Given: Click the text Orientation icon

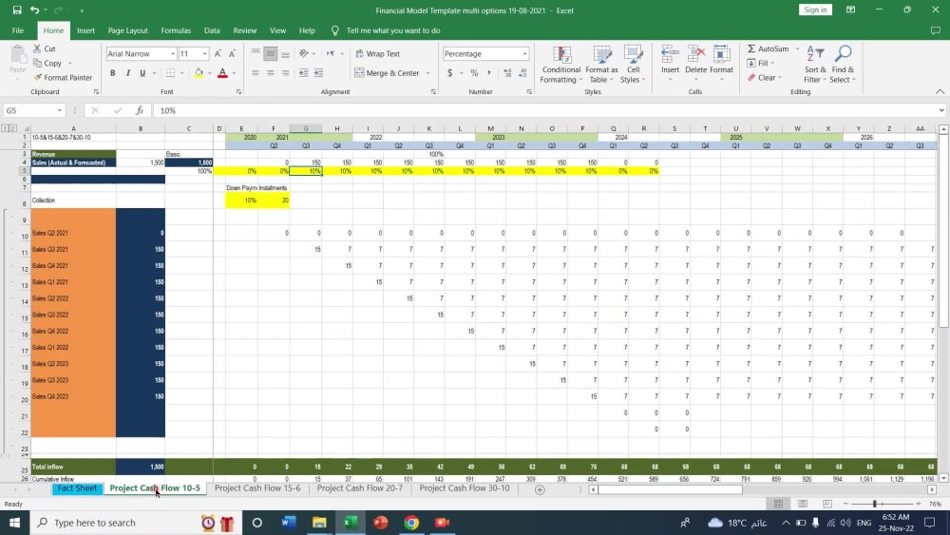Looking at the screenshot, I should click(304, 53).
